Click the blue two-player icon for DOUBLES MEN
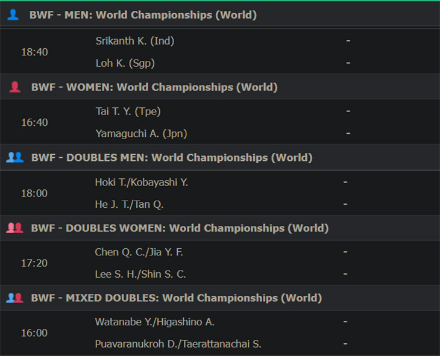The image size is (440, 356). click(x=14, y=157)
